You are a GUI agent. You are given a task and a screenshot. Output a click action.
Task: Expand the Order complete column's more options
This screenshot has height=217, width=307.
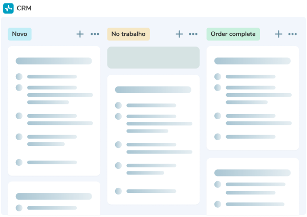coord(293,34)
